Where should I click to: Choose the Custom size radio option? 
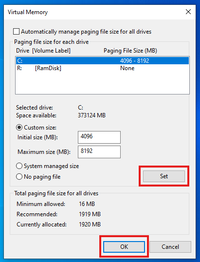[x=19, y=128]
